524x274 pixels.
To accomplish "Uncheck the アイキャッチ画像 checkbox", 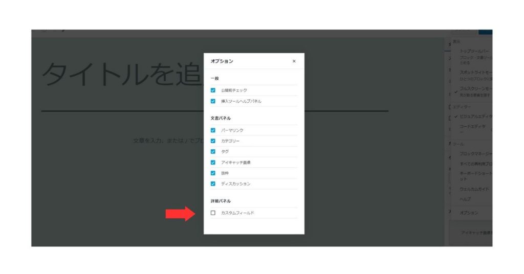I will click(x=213, y=162).
